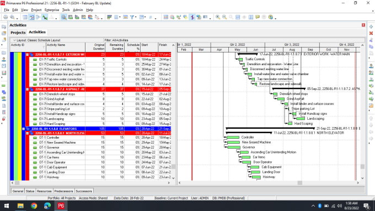Viewport: 375px width, 211px height.
Task: Click the yellow notes comment toolbar icon
Action: coord(258,17)
